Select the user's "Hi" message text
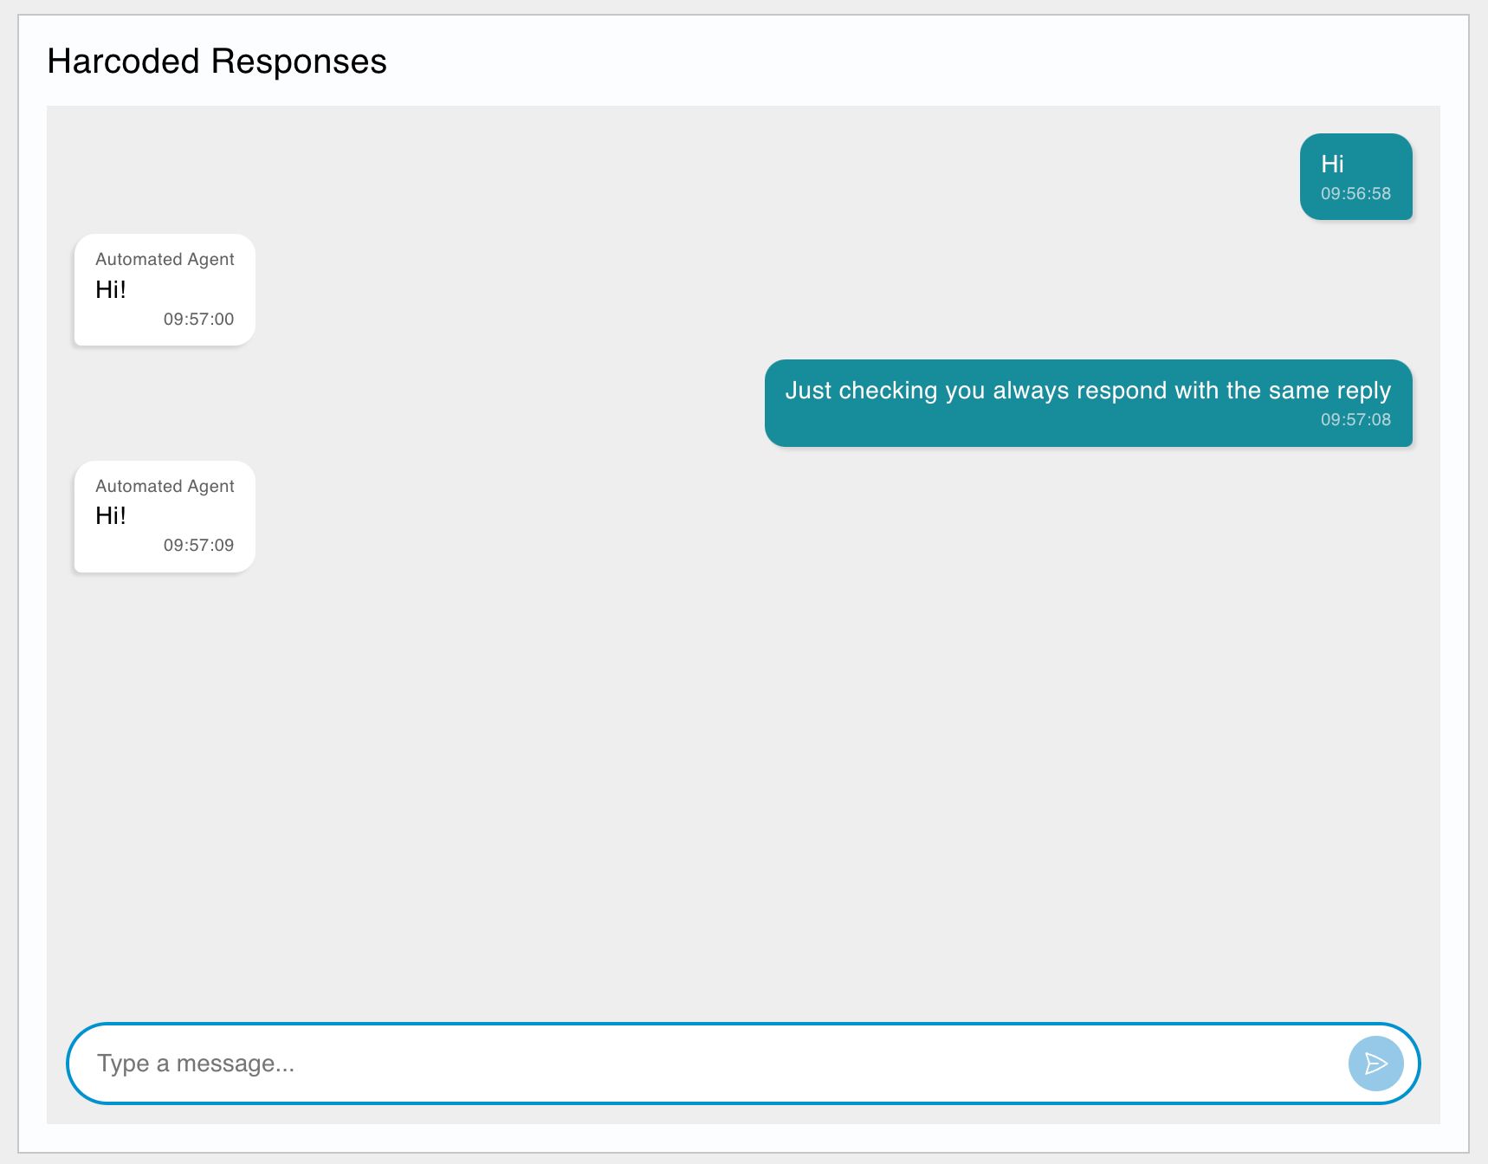The height and width of the screenshot is (1164, 1488). coord(1332,164)
